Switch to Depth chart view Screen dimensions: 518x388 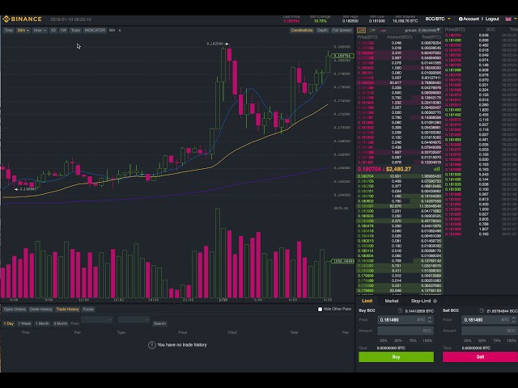click(x=322, y=31)
